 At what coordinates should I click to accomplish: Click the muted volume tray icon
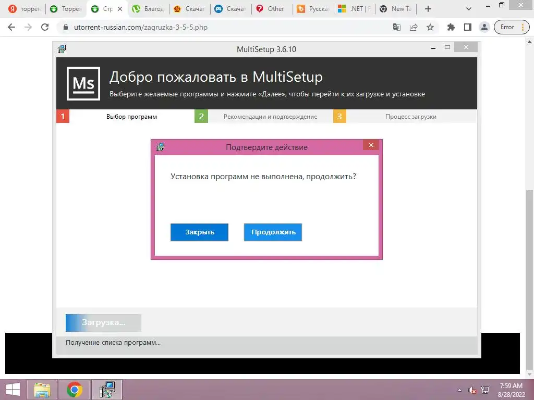(x=472, y=390)
